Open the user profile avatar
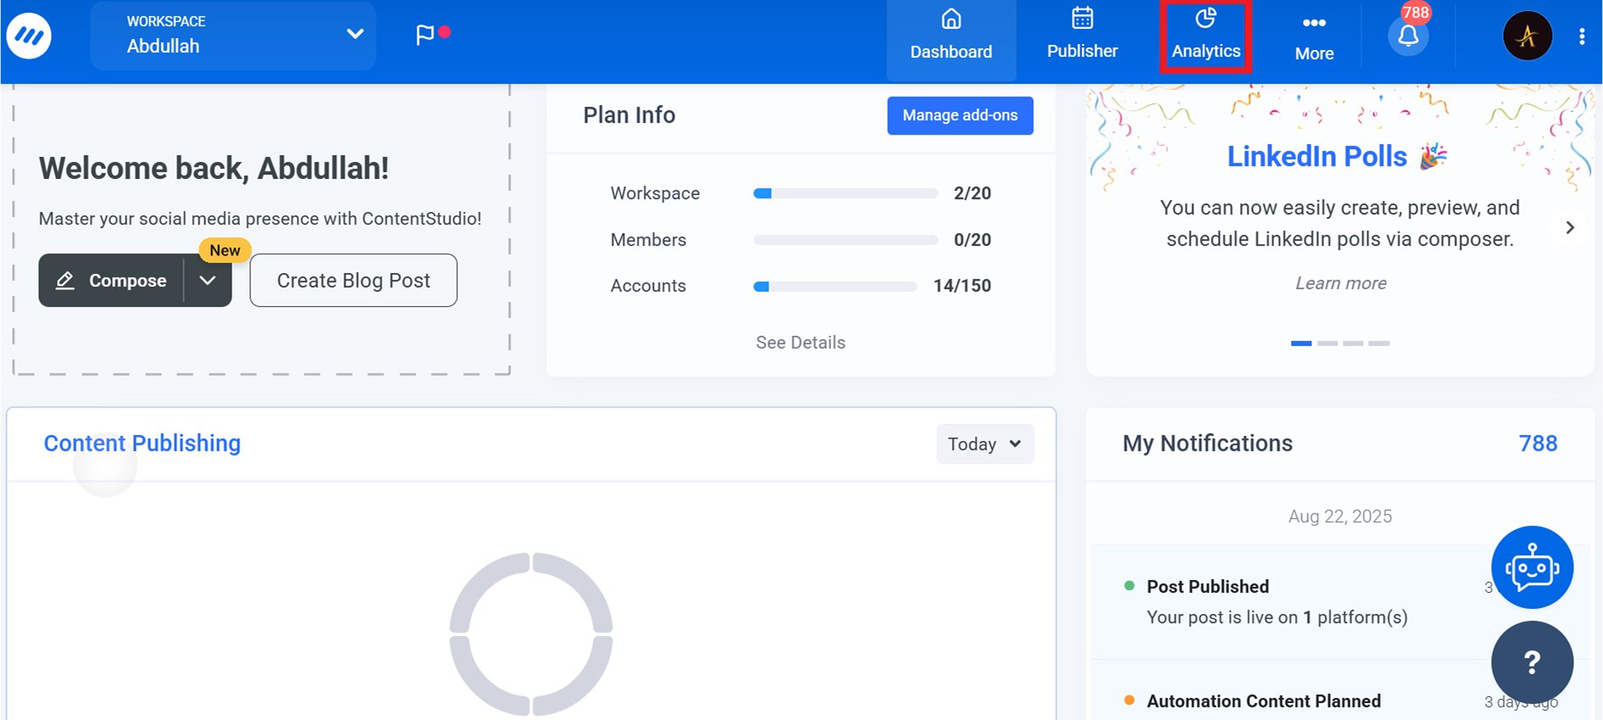The image size is (1603, 720). [1528, 36]
